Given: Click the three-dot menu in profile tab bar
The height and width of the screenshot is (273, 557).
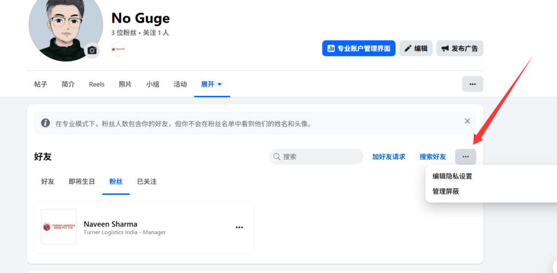Looking at the screenshot, I should pos(472,84).
